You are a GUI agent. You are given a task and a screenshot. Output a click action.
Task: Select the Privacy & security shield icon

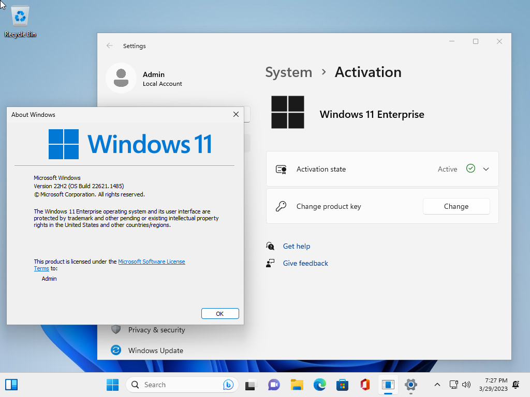tap(116, 329)
